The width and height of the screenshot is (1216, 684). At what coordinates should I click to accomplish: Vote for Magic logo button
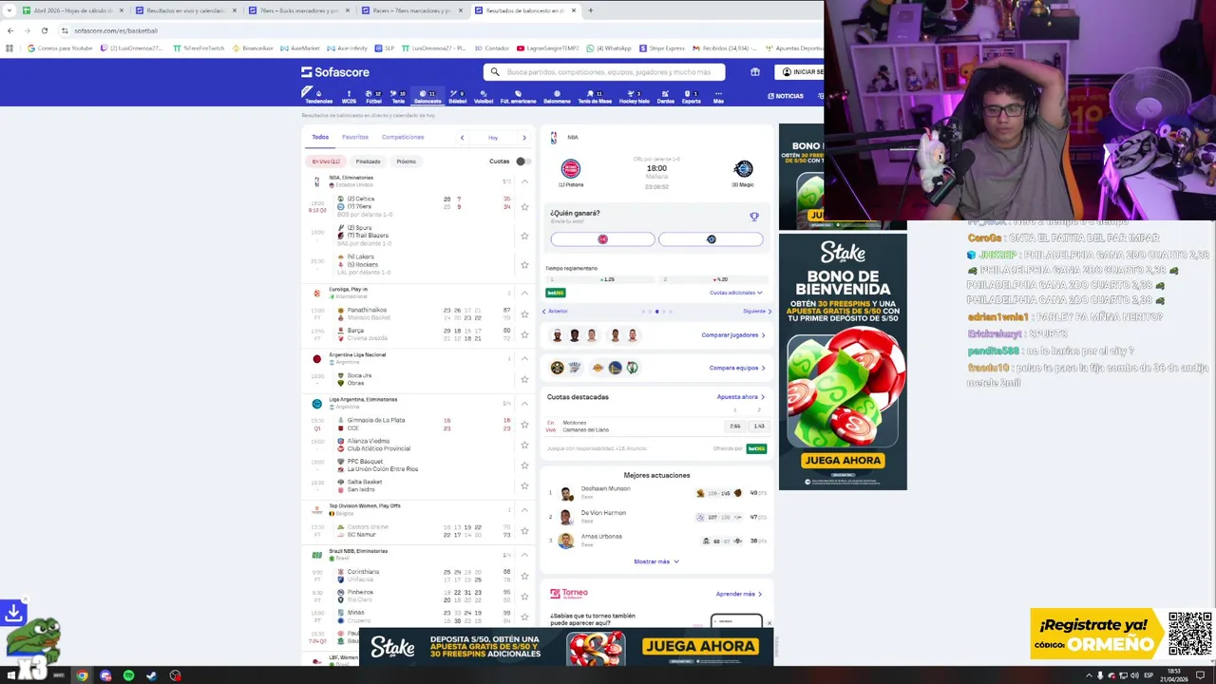tap(711, 239)
